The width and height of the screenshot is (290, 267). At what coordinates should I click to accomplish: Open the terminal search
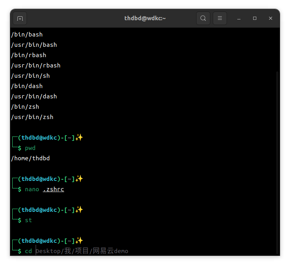(203, 18)
